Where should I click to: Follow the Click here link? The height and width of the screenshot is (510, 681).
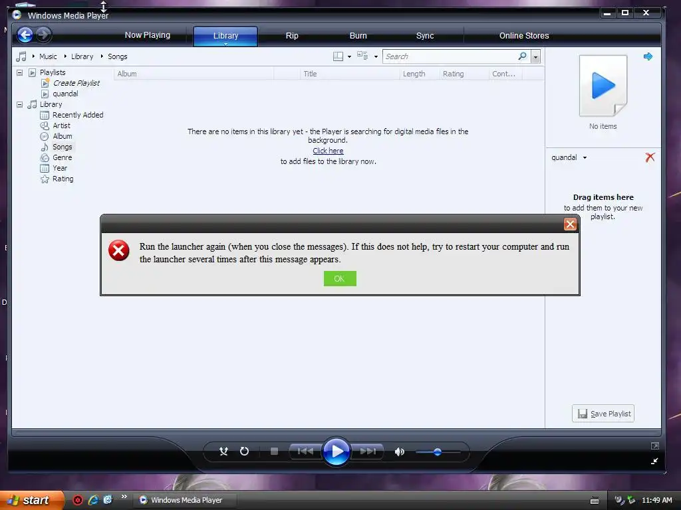pyautogui.click(x=328, y=151)
